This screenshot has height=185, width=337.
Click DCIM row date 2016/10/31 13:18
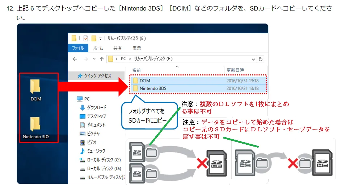tap(243, 81)
